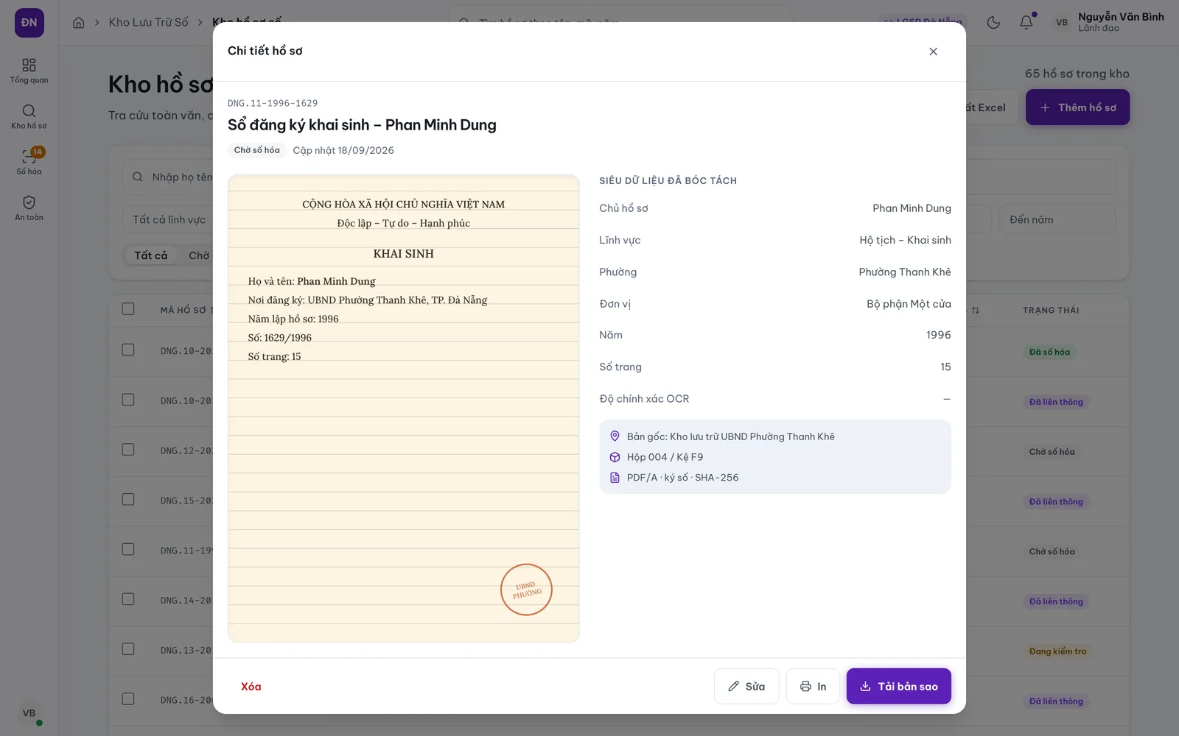Check the DNG.14 row's checkbox
Viewport: 1179px width, 736px height.
pos(128,599)
